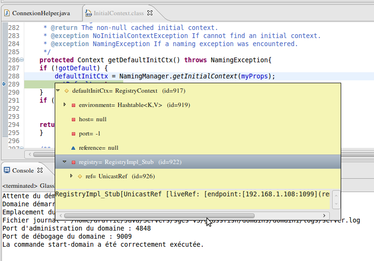The image size is (374, 261).
Task: Open the Console view tab
Action: [22, 170]
